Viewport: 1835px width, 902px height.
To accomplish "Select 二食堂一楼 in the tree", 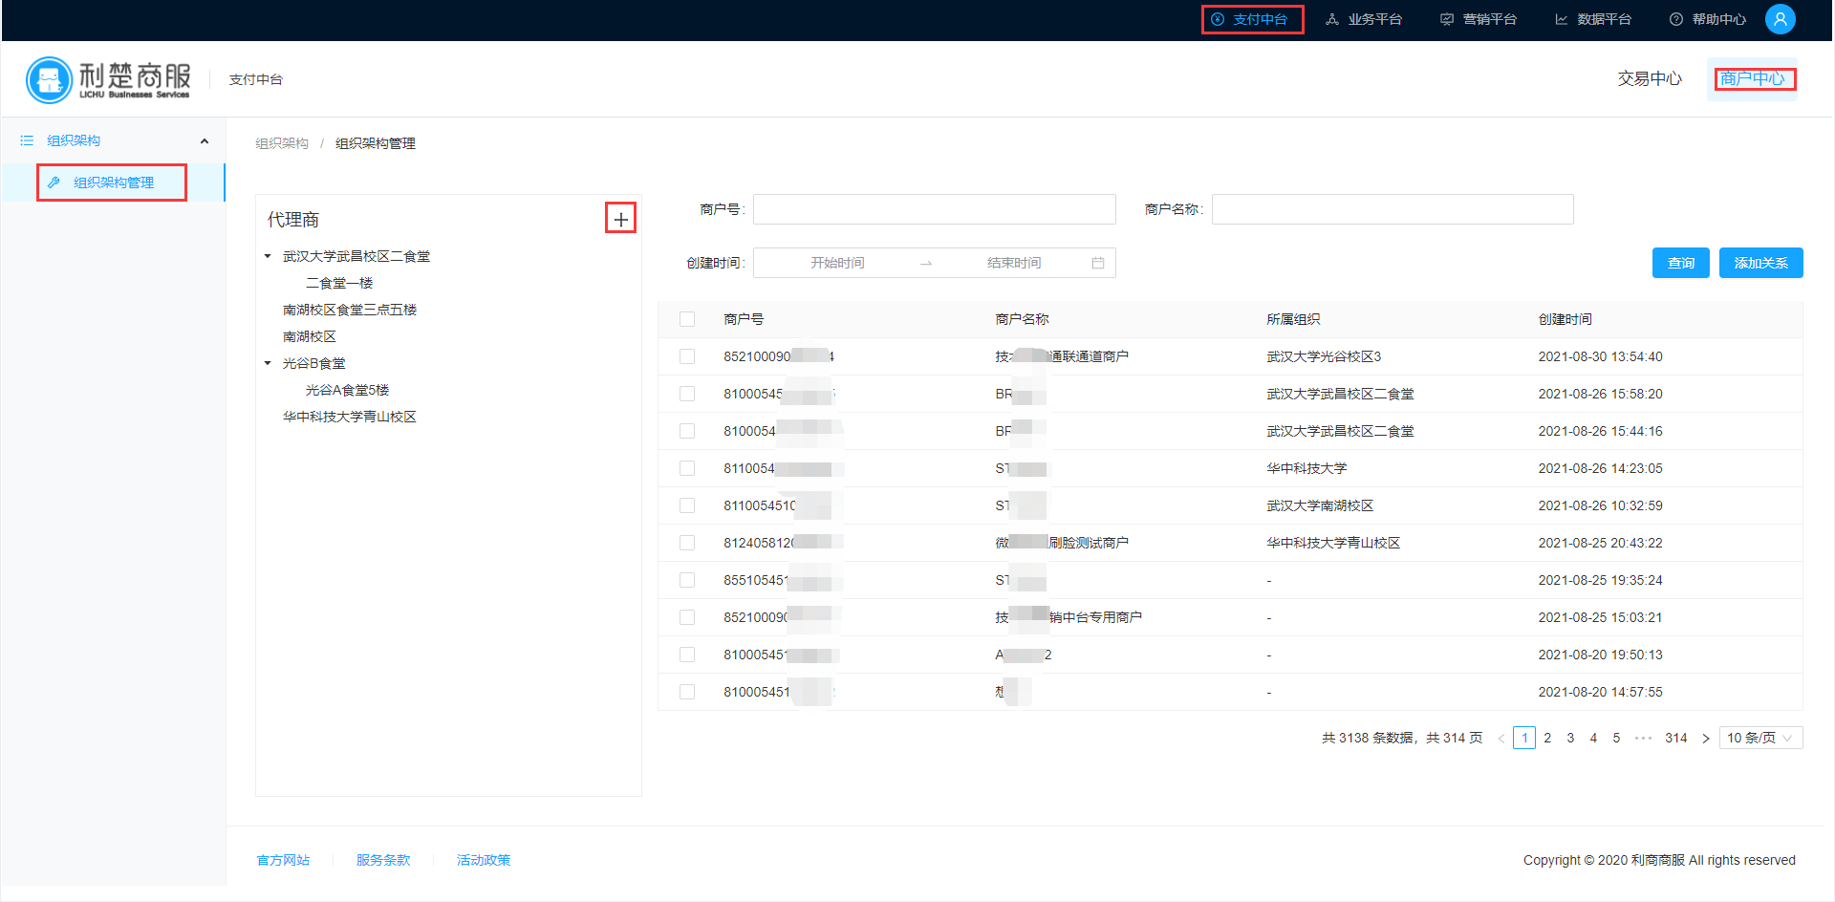I will pyautogui.click(x=339, y=283).
